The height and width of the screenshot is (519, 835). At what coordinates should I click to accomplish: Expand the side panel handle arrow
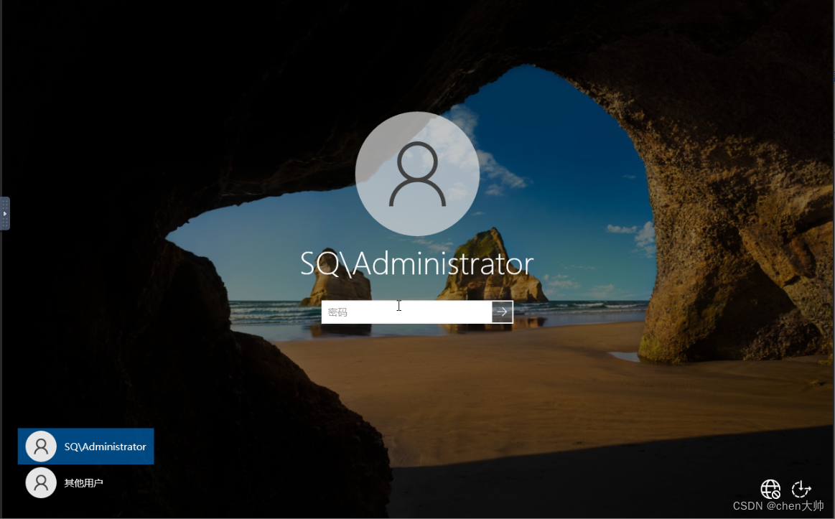[x=5, y=213]
